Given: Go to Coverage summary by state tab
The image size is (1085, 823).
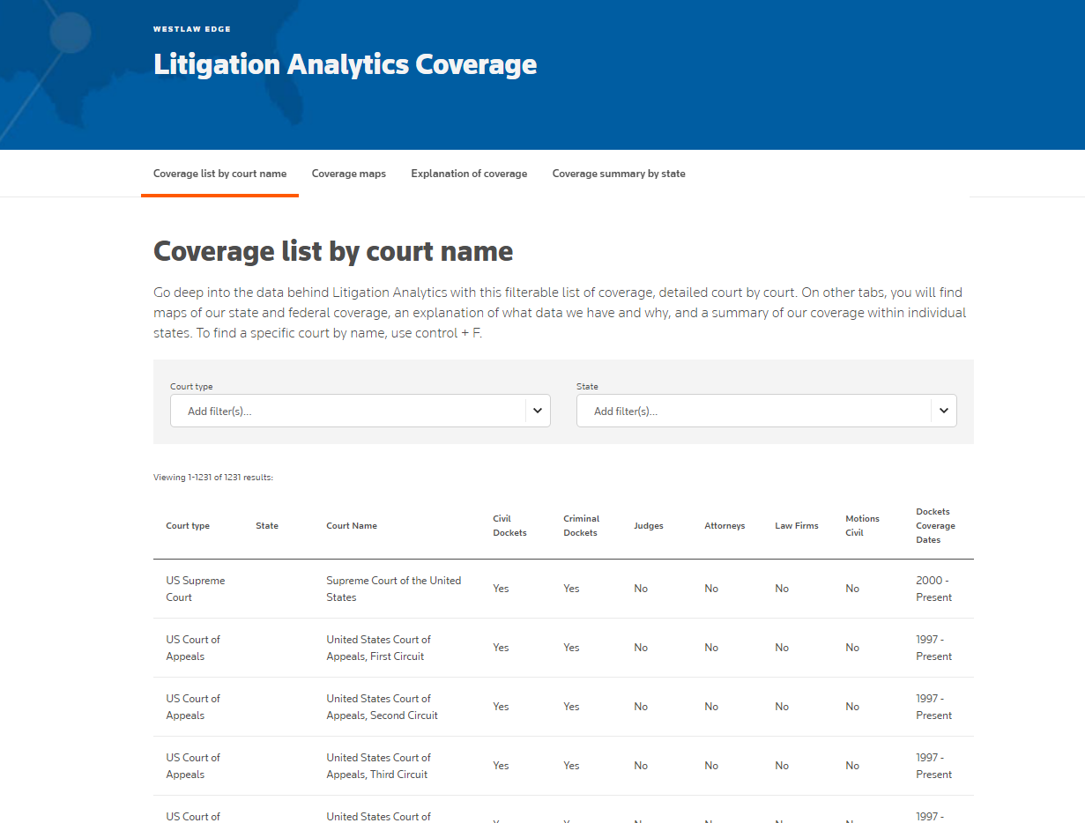Looking at the screenshot, I should click(x=619, y=174).
